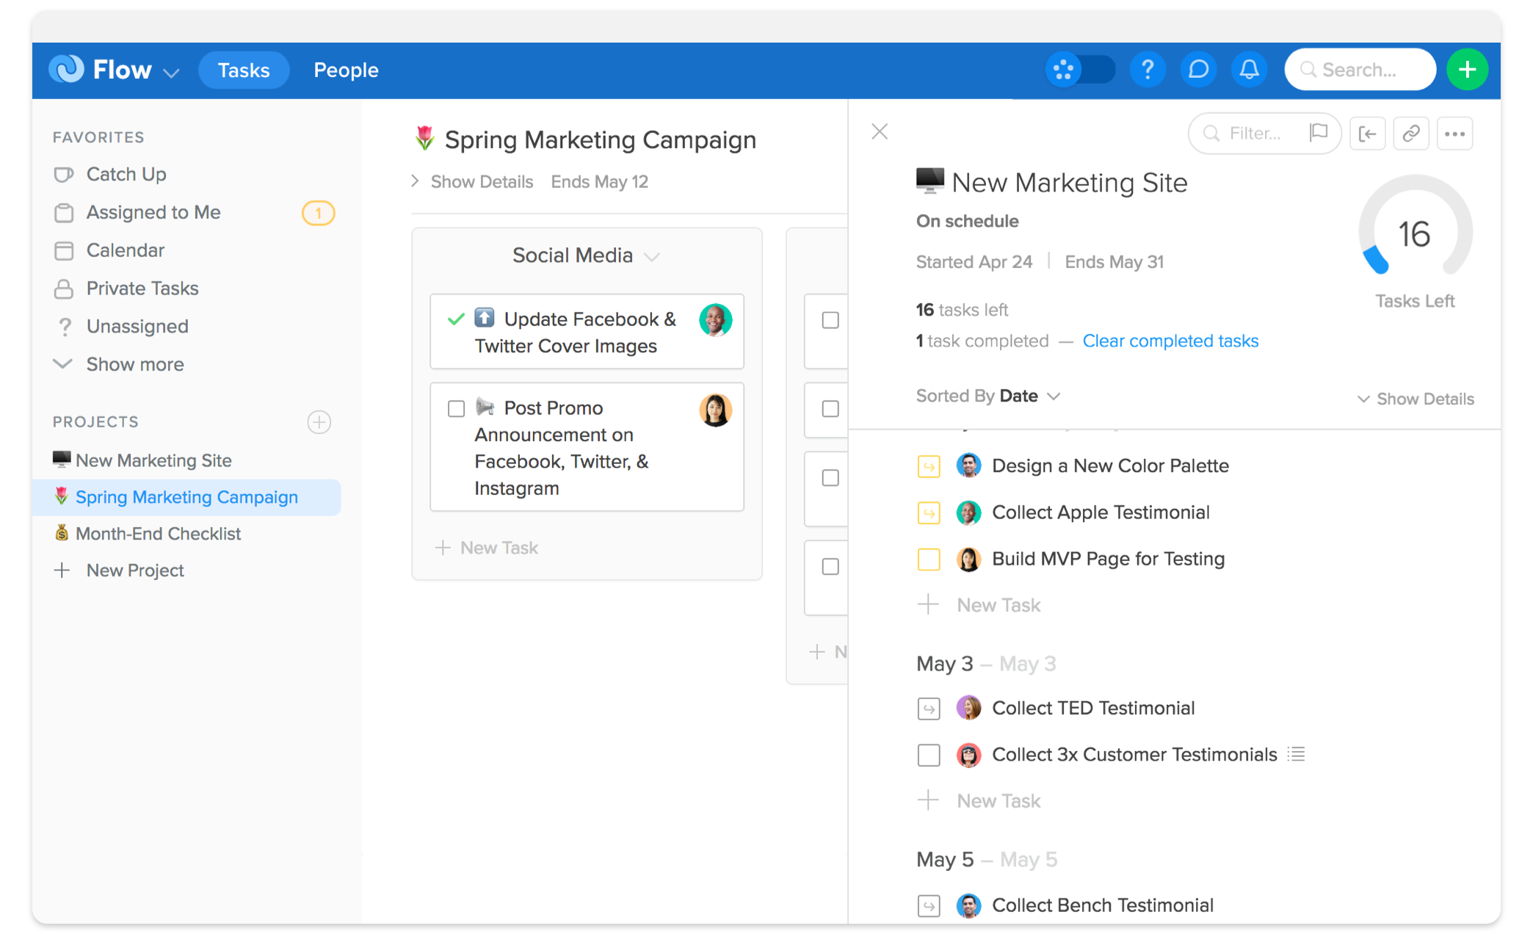Open the chat messages icon

click(1198, 70)
